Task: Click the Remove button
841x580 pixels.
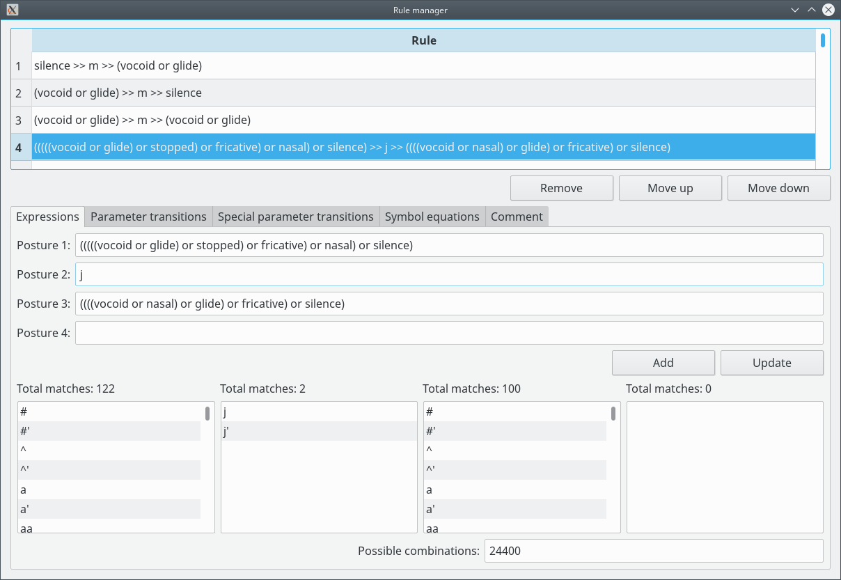Action: coord(561,188)
